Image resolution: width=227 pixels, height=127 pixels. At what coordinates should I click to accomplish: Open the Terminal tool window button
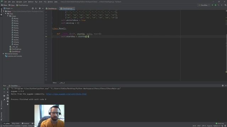pos(26,123)
